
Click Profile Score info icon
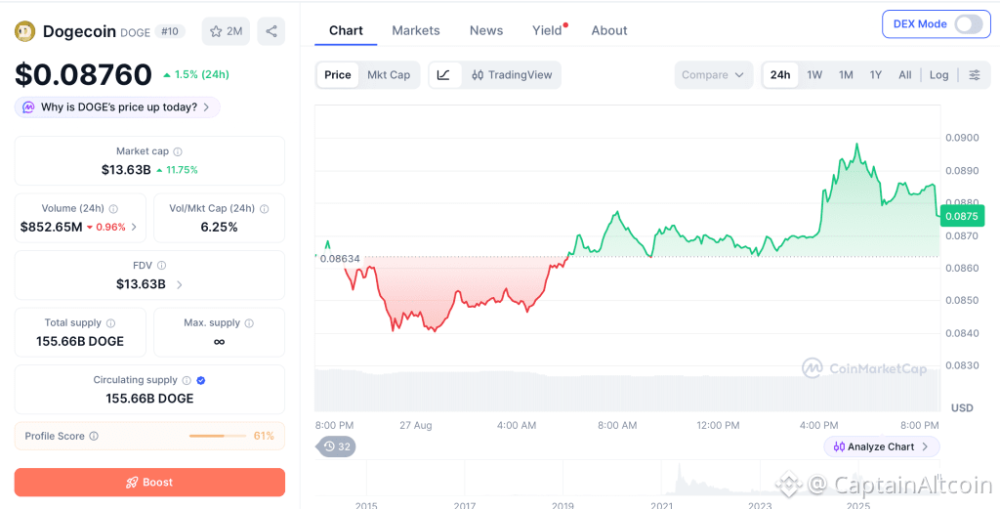coord(94,437)
